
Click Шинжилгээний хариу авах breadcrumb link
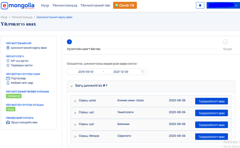click(54, 17)
